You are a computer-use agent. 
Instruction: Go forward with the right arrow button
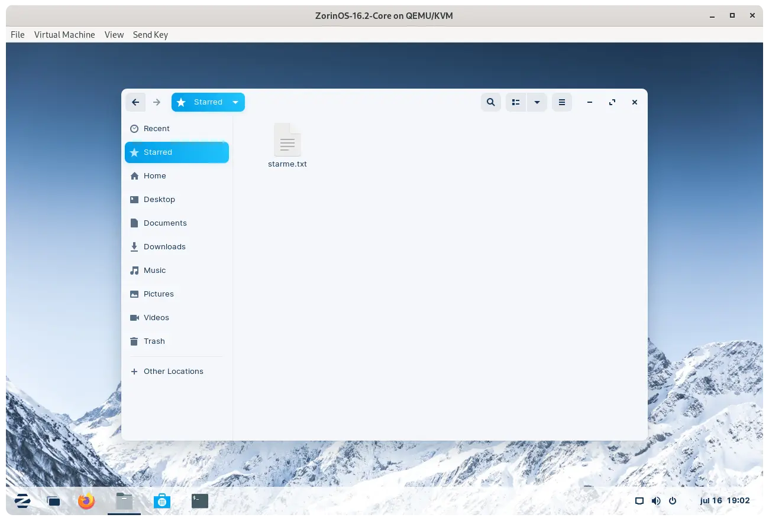(157, 102)
